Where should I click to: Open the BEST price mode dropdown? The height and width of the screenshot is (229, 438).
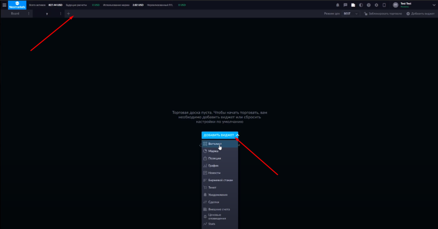tap(351, 14)
